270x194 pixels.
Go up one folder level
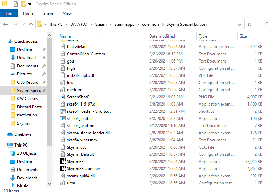tap(31, 24)
